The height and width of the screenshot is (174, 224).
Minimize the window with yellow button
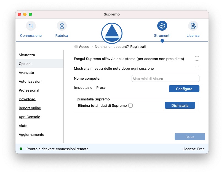(x=25, y=14)
